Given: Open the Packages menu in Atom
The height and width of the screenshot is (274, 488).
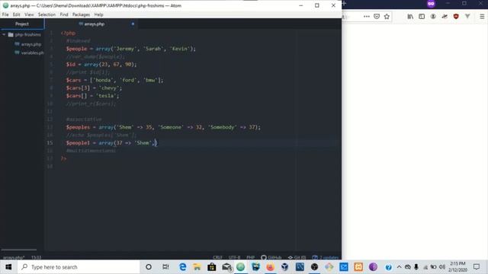Looking at the screenshot, I should coord(81,14).
